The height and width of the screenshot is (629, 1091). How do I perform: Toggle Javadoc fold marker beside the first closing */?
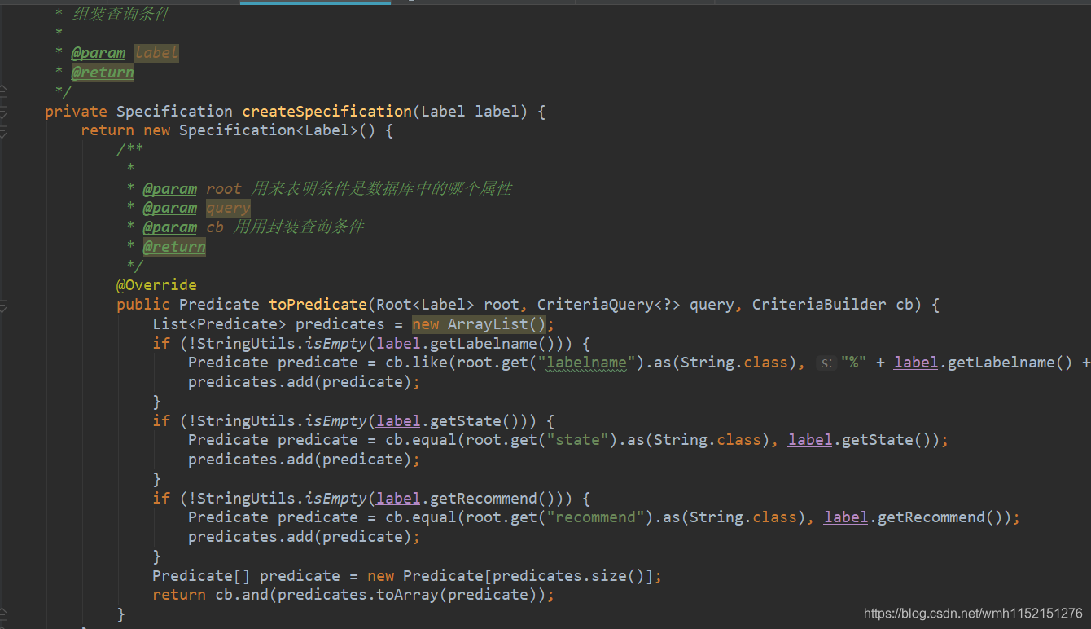3,90
